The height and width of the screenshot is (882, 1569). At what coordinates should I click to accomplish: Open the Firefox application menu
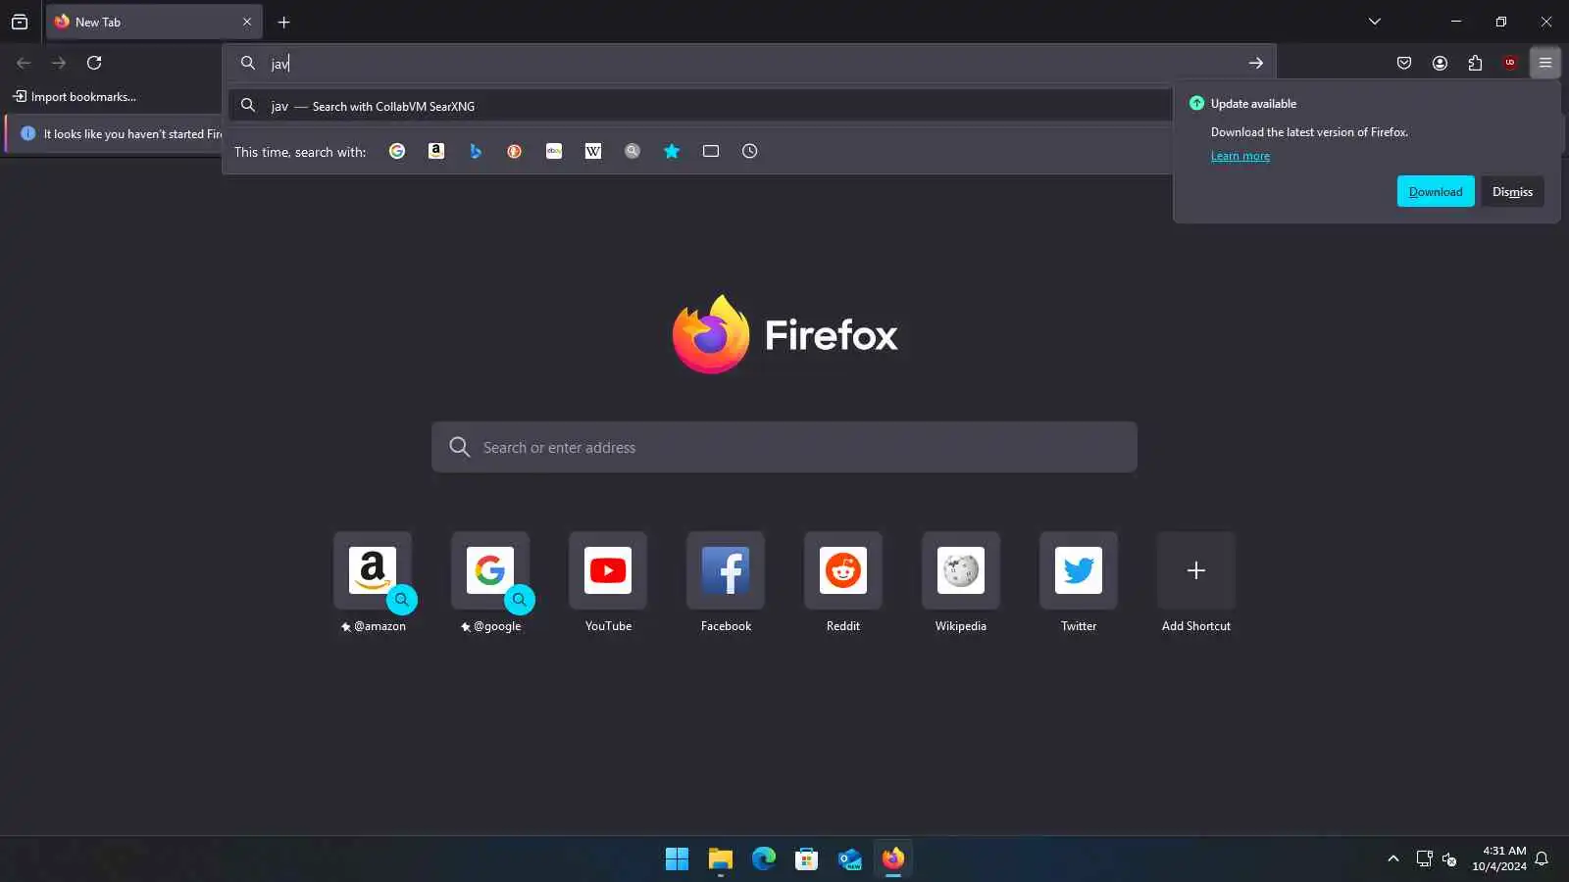click(x=1545, y=63)
